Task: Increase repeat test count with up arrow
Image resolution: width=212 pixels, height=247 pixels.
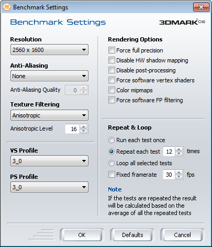Action: [178, 149]
